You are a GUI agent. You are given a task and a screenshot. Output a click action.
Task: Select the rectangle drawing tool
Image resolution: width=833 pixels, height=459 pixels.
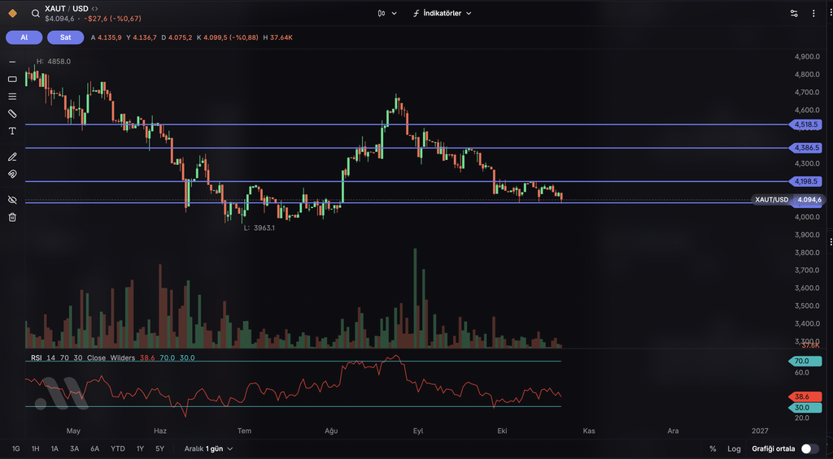pos(12,79)
